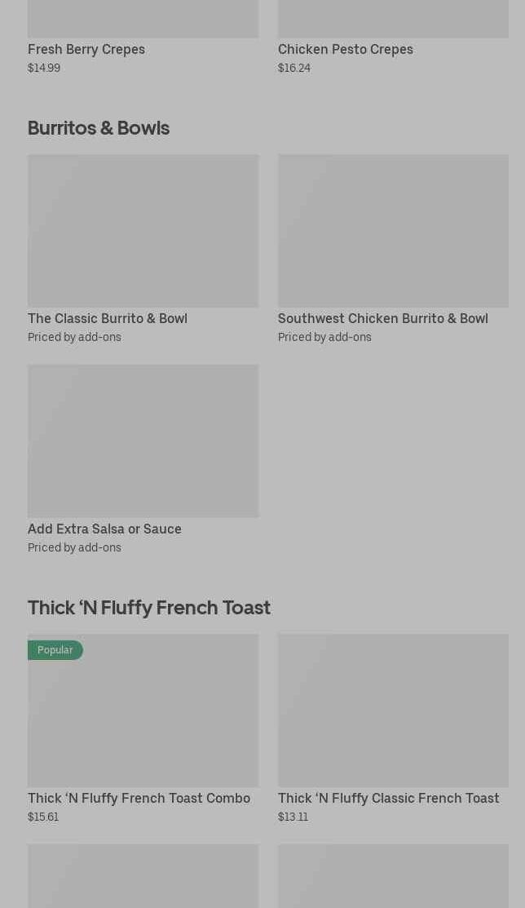
Task: Click Thick 'N Fluffy French Toast Combo title
Action: (139, 798)
